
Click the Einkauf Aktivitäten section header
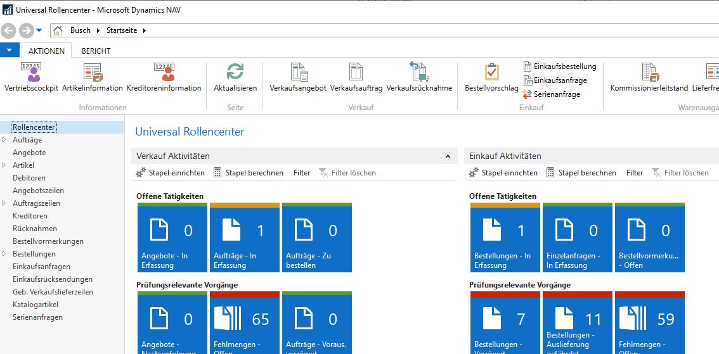coord(592,156)
